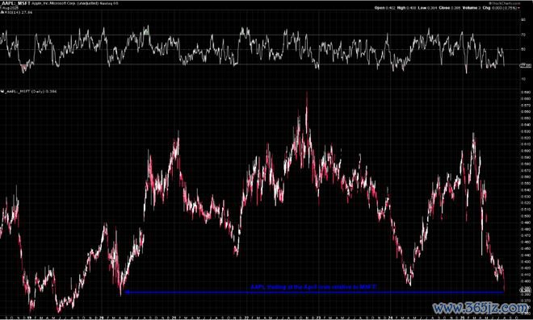
Task: Click the current RSI value tag on the axis
Action: 525,65
